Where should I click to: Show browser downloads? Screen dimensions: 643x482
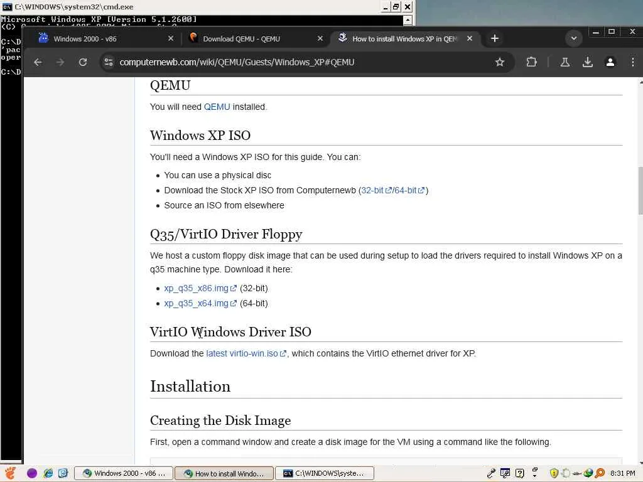(x=587, y=62)
